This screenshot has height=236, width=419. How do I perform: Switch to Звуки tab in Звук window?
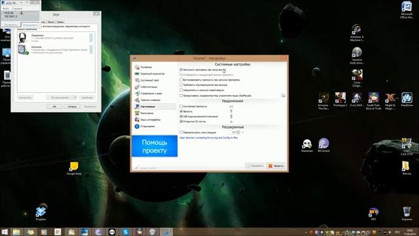point(51,22)
